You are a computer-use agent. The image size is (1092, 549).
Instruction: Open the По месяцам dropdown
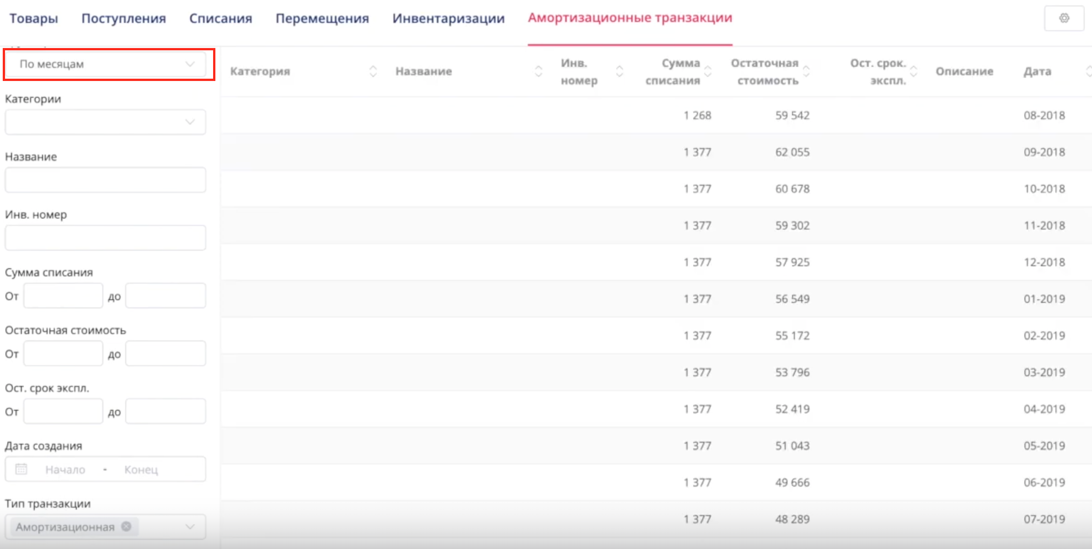105,64
